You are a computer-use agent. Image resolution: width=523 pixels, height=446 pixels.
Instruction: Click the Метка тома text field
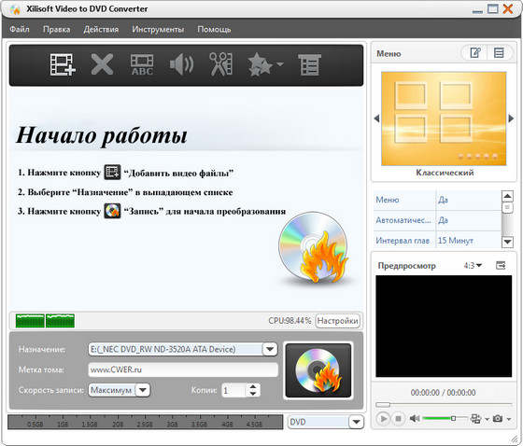pyautogui.click(x=183, y=369)
